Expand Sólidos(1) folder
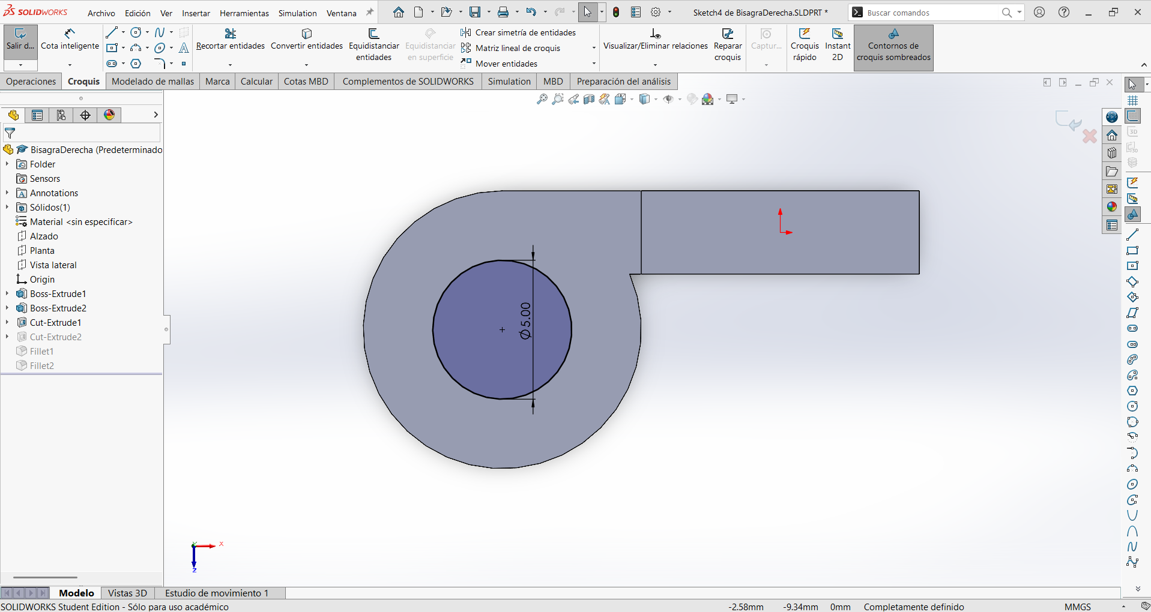The height and width of the screenshot is (612, 1151). coord(7,207)
